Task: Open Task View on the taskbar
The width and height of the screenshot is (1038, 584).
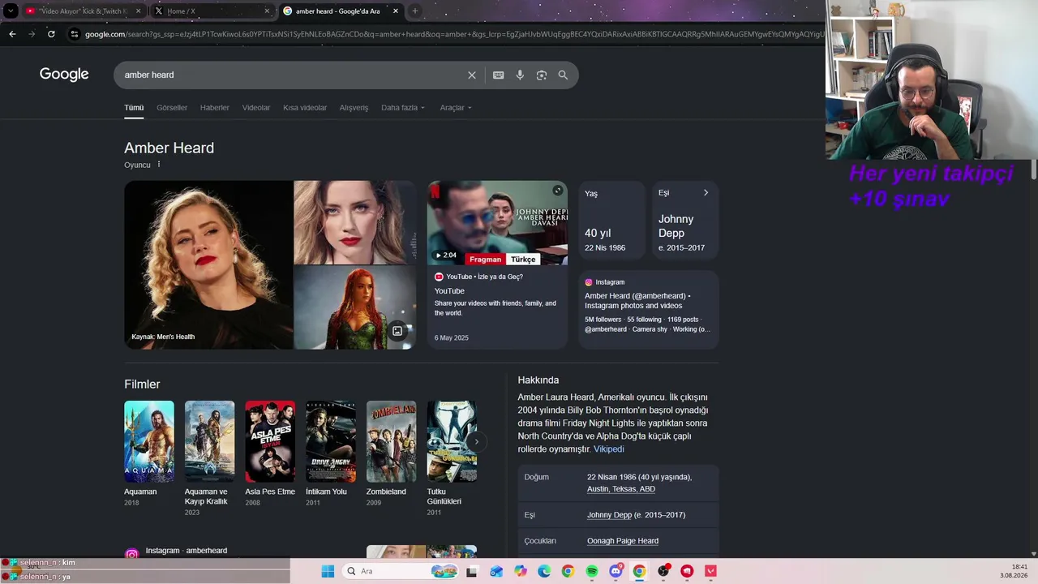Action: (x=472, y=571)
